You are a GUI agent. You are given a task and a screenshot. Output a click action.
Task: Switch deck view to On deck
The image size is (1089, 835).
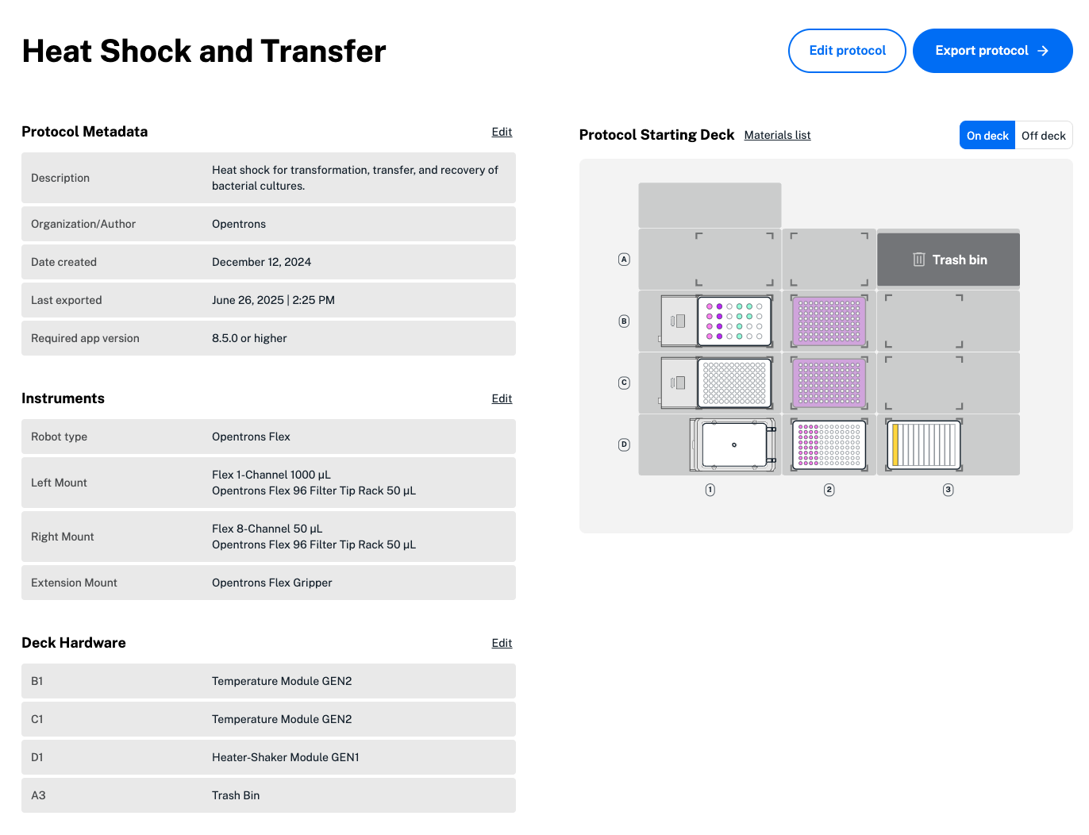(987, 136)
